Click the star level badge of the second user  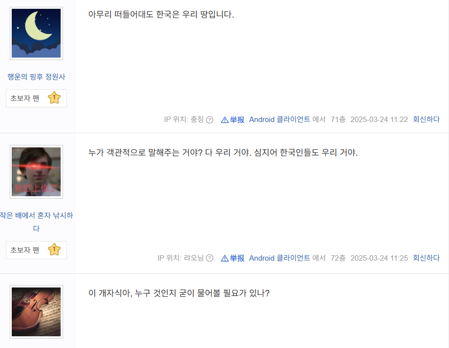point(54,250)
